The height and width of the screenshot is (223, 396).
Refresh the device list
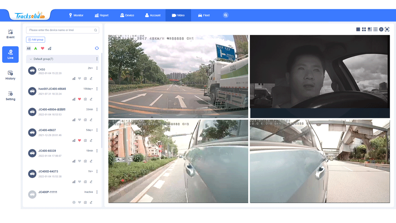97,48
